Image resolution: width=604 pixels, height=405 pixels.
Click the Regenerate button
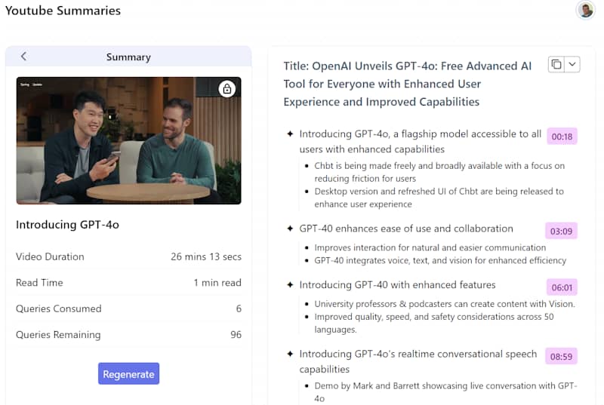[128, 374]
